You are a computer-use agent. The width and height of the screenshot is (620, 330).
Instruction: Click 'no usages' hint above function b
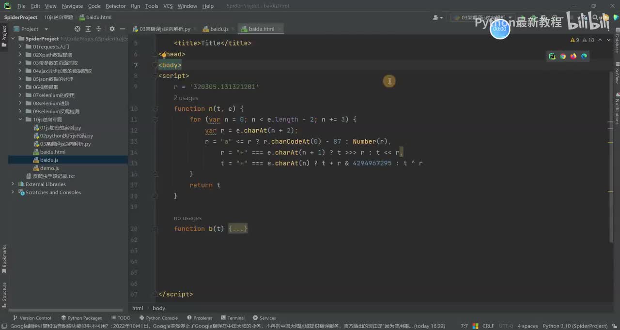[187, 218]
